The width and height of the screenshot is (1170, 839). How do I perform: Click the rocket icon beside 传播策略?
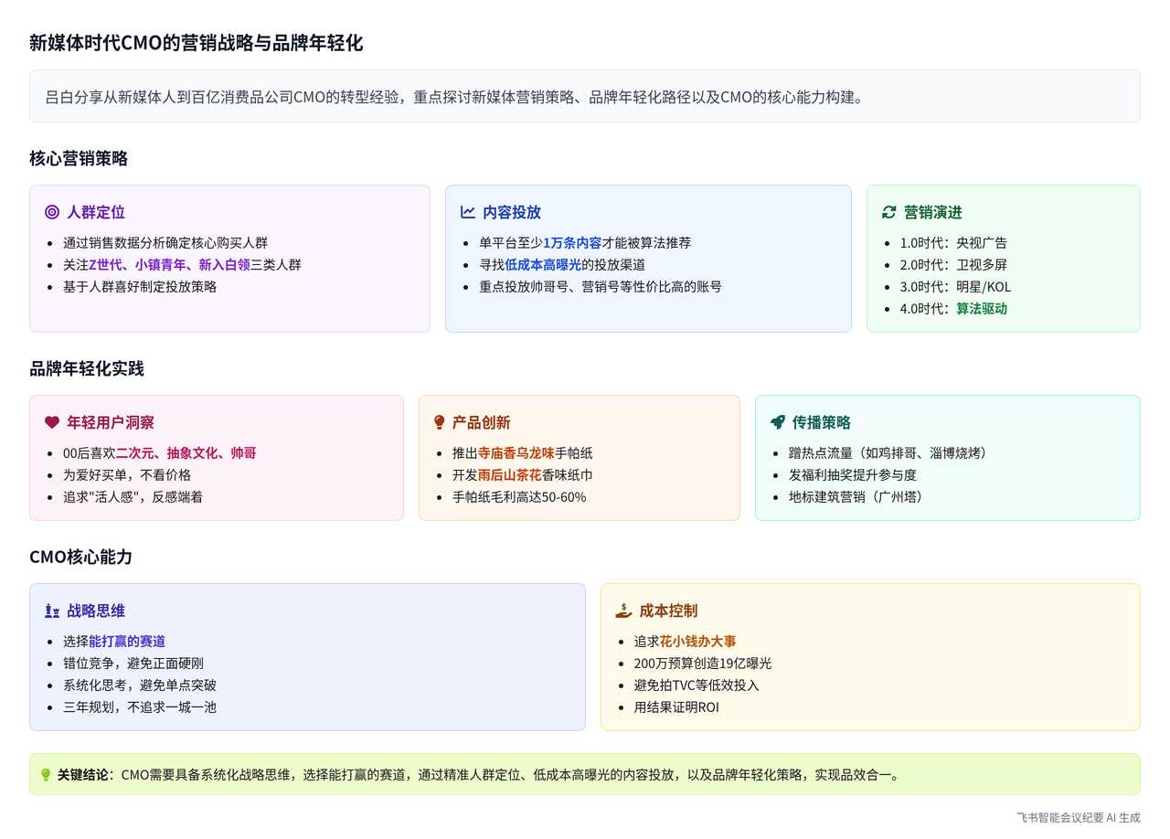[778, 422]
